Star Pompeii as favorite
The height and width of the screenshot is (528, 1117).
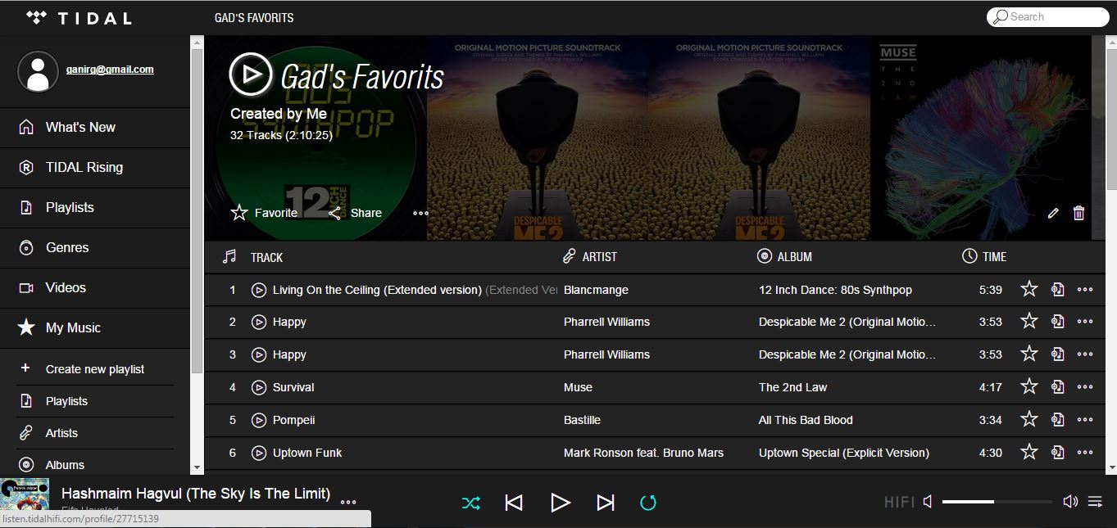[1029, 419]
